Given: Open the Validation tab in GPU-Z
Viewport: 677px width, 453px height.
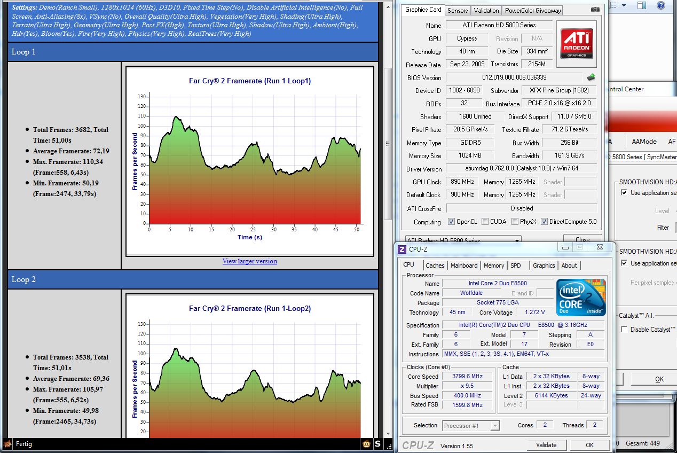Looking at the screenshot, I should point(486,10).
